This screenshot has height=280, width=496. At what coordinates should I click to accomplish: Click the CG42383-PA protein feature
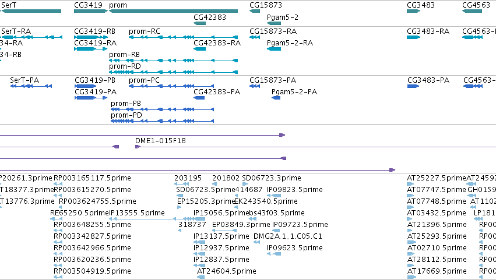(x=199, y=98)
